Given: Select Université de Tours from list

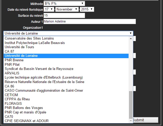Looking at the screenshot, I should click(x=19, y=47).
